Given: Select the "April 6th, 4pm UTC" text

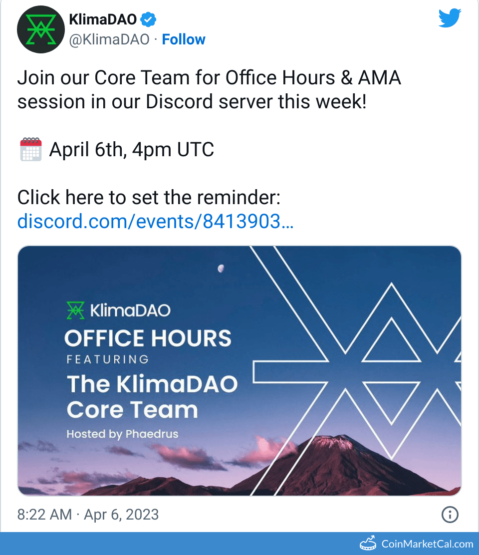Looking at the screenshot, I should pyautogui.click(x=131, y=149).
